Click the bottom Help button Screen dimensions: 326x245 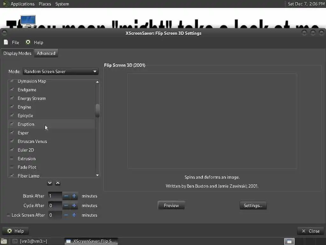16,231
